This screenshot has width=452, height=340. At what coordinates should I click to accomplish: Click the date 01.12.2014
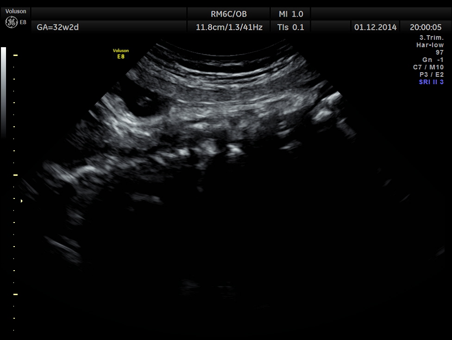click(x=375, y=27)
